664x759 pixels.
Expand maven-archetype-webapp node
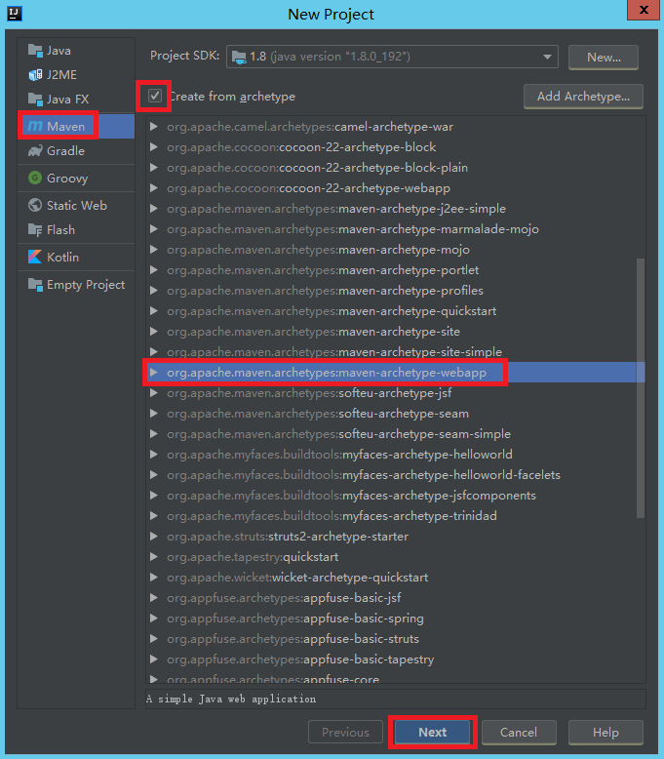click(x=154, y=373)
